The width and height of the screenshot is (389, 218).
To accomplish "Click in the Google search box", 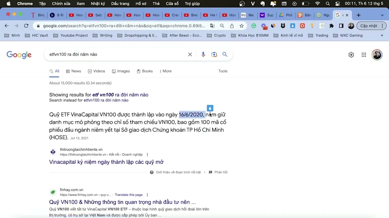I will (x=117, y=54).
